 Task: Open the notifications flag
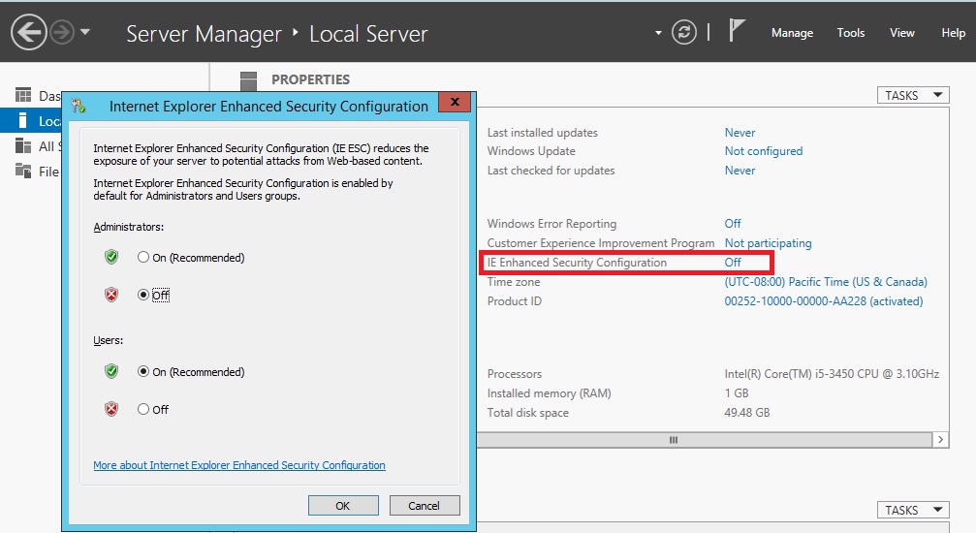pyautogui.click(x=738, y=31)
